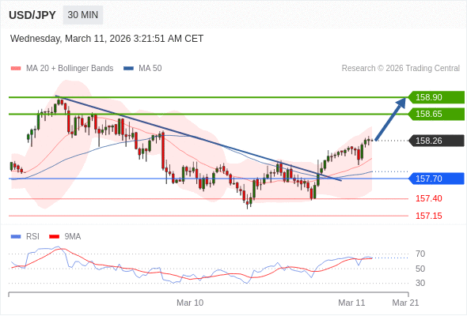
Task: Click the Mar 21 date axis label
Action: (x=405, y=303)
